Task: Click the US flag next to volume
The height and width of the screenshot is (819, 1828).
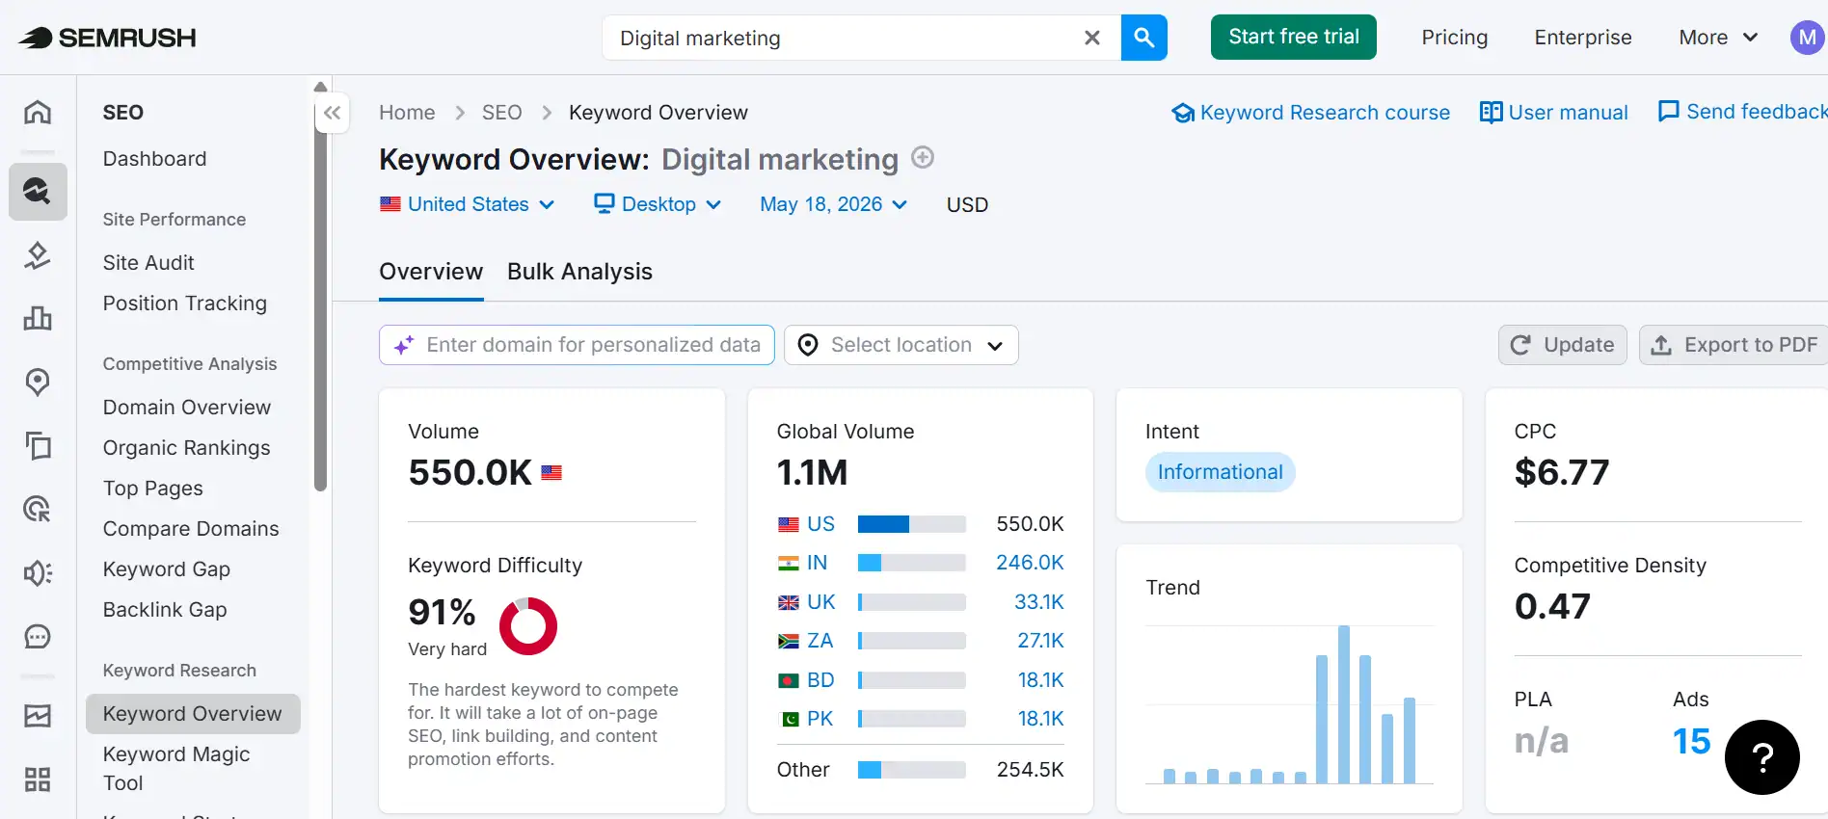Action: tap(551, 473)
